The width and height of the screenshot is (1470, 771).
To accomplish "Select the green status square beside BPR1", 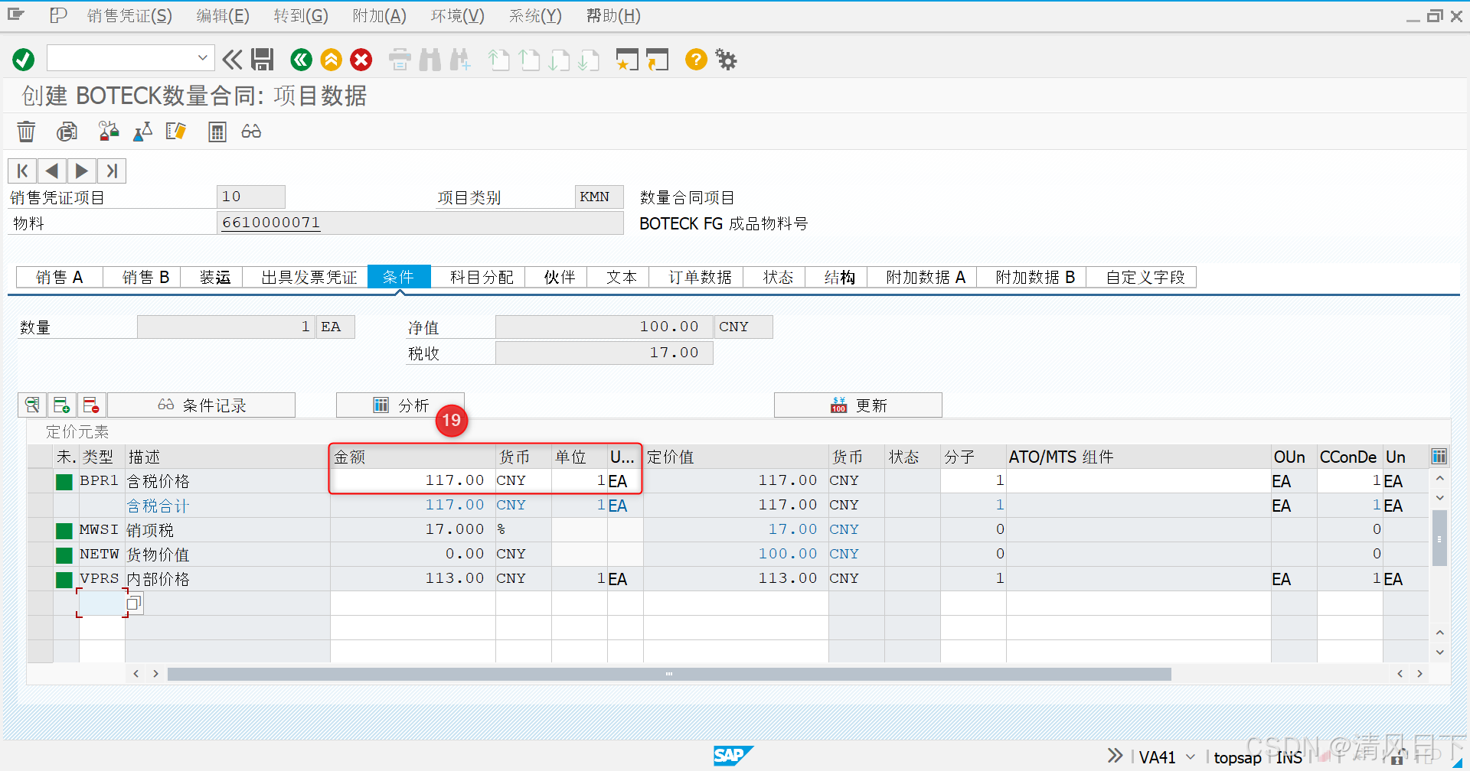I will click(64, 480).
